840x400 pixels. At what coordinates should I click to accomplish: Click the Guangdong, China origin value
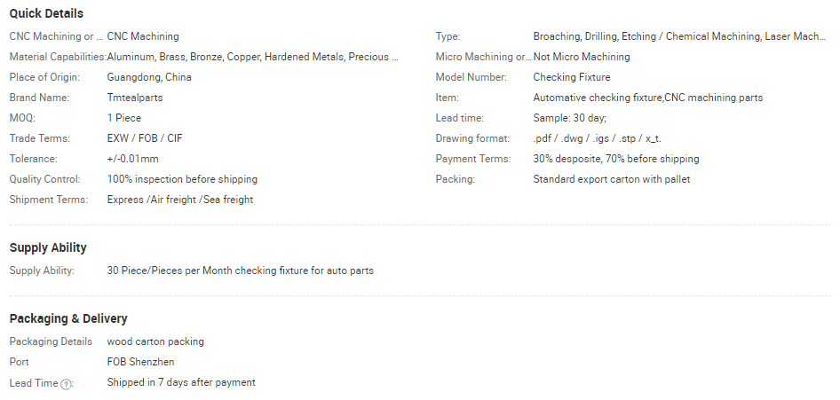coord(149,77)
